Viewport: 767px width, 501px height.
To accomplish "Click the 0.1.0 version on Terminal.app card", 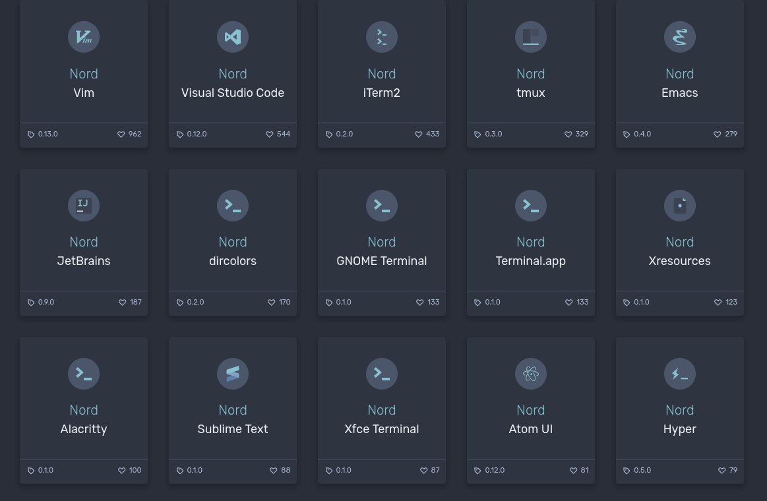I will click(493, 302).
